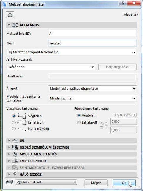Open the Jel - metszet layer selector

(46, 182)
